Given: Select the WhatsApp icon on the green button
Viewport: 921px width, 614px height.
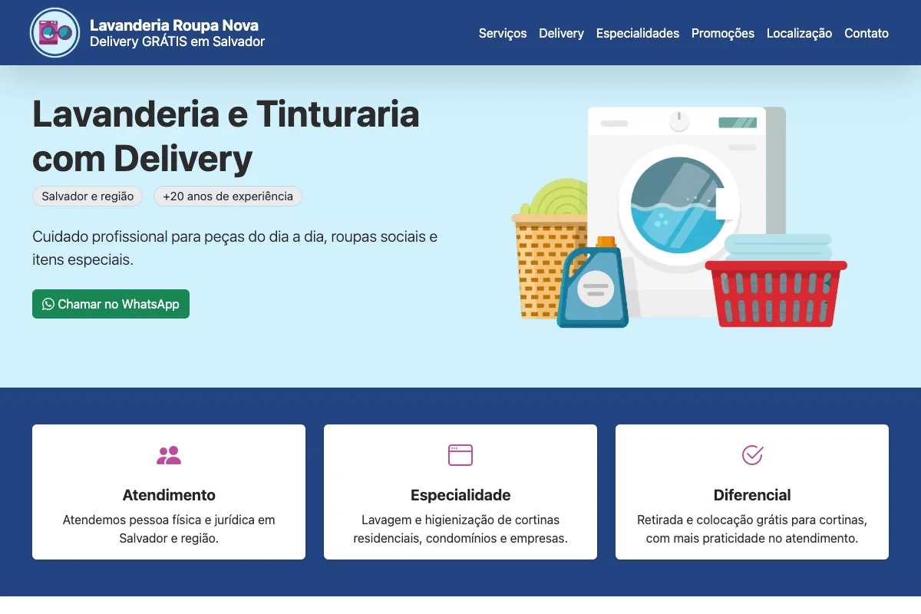Looking at the screenshot, I should tap(48, 304).
